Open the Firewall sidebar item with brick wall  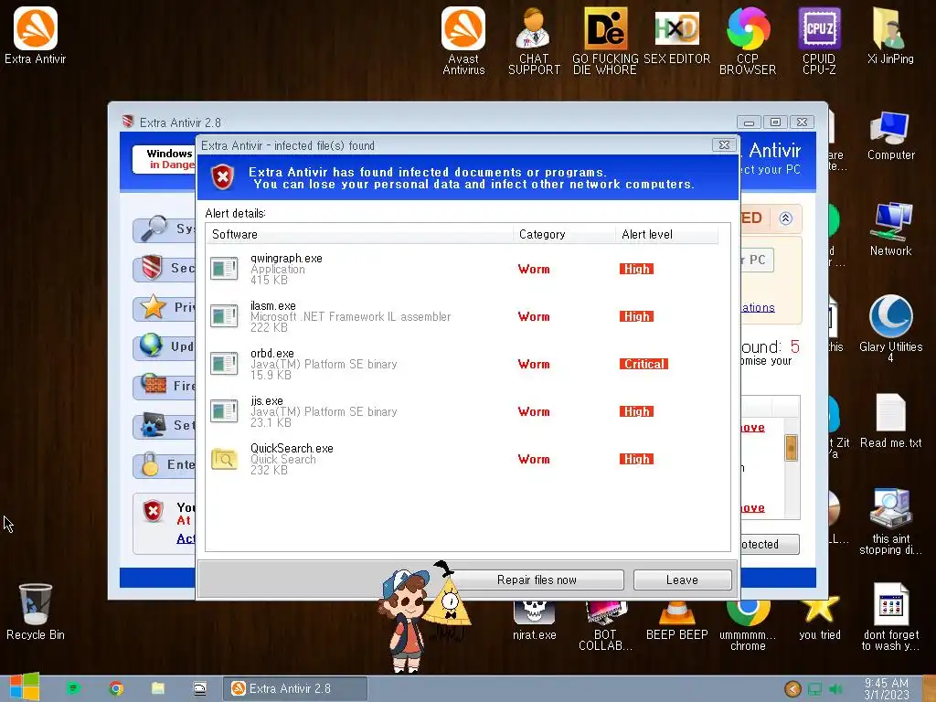click(165, 387)
